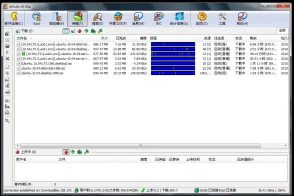
Task: Select on-queue clients icon in upload pane toolbar
Action: (79, 152)
